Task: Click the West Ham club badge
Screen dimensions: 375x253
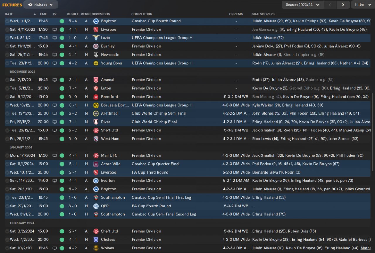Action: pyautogui.click(x=96, y=139)
